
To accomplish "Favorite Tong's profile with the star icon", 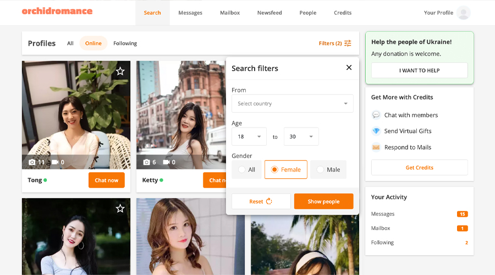I will (120, 71).
